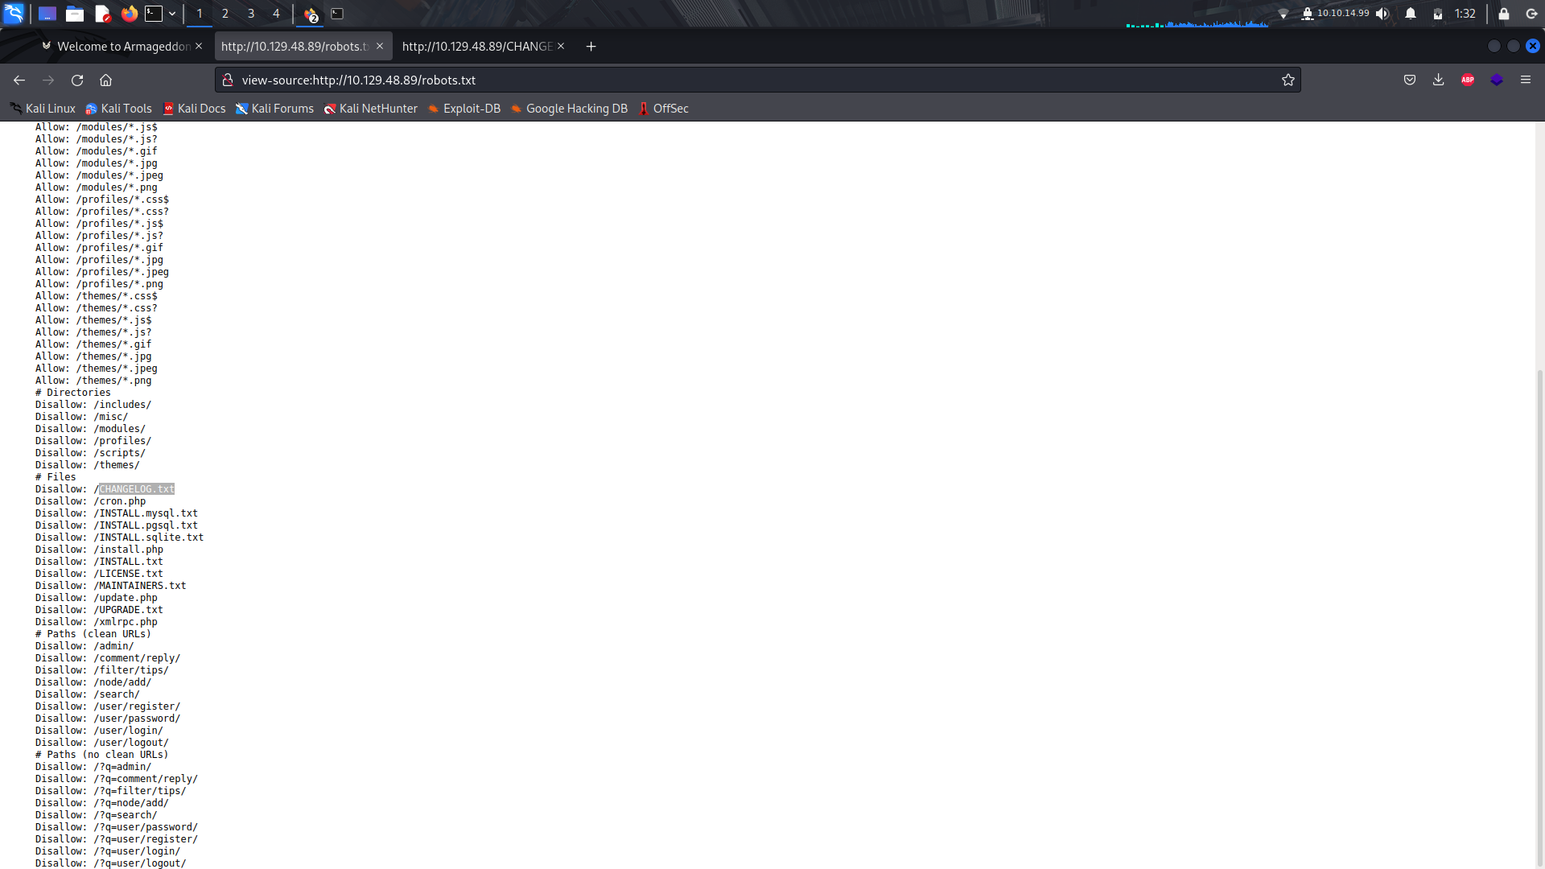Click the screen lock icon in panel

pos(1503,14)
